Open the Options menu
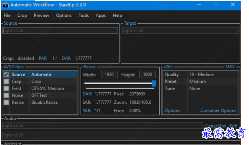 click(x=64, y=15)
